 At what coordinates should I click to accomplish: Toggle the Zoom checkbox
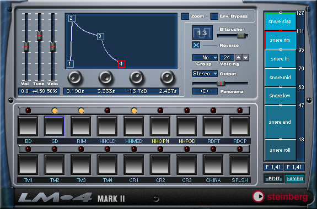185,16
